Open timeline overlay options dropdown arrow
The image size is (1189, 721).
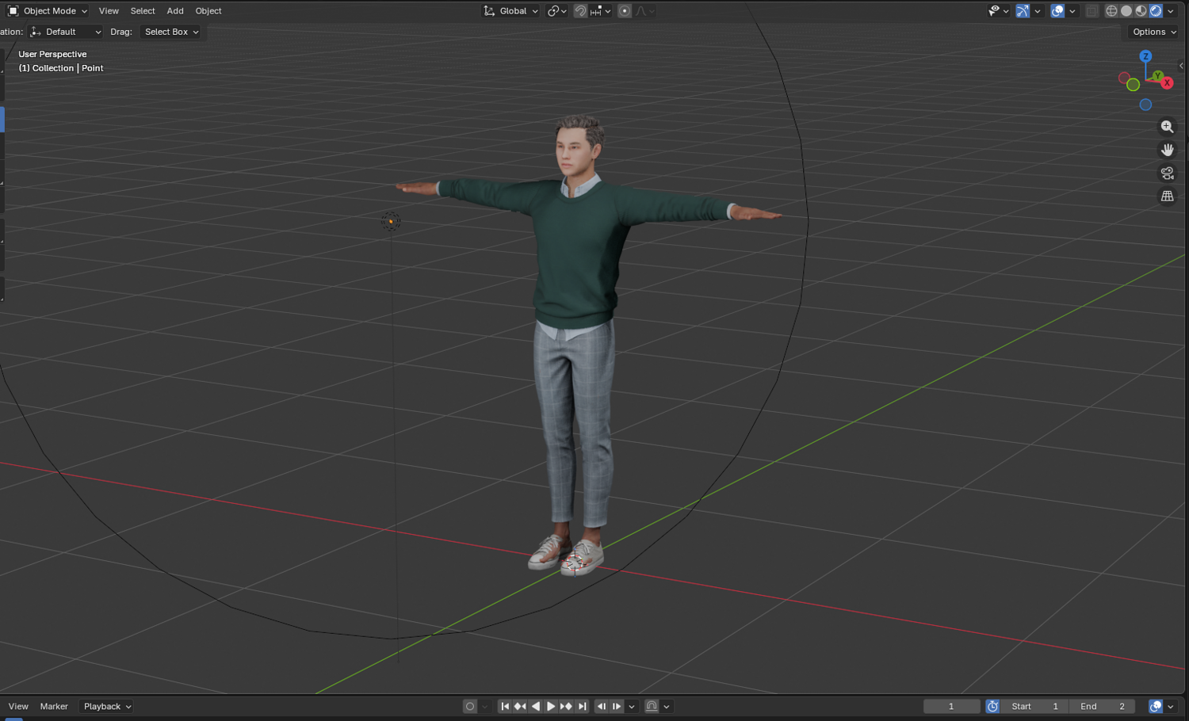[x=1171, y=706]
